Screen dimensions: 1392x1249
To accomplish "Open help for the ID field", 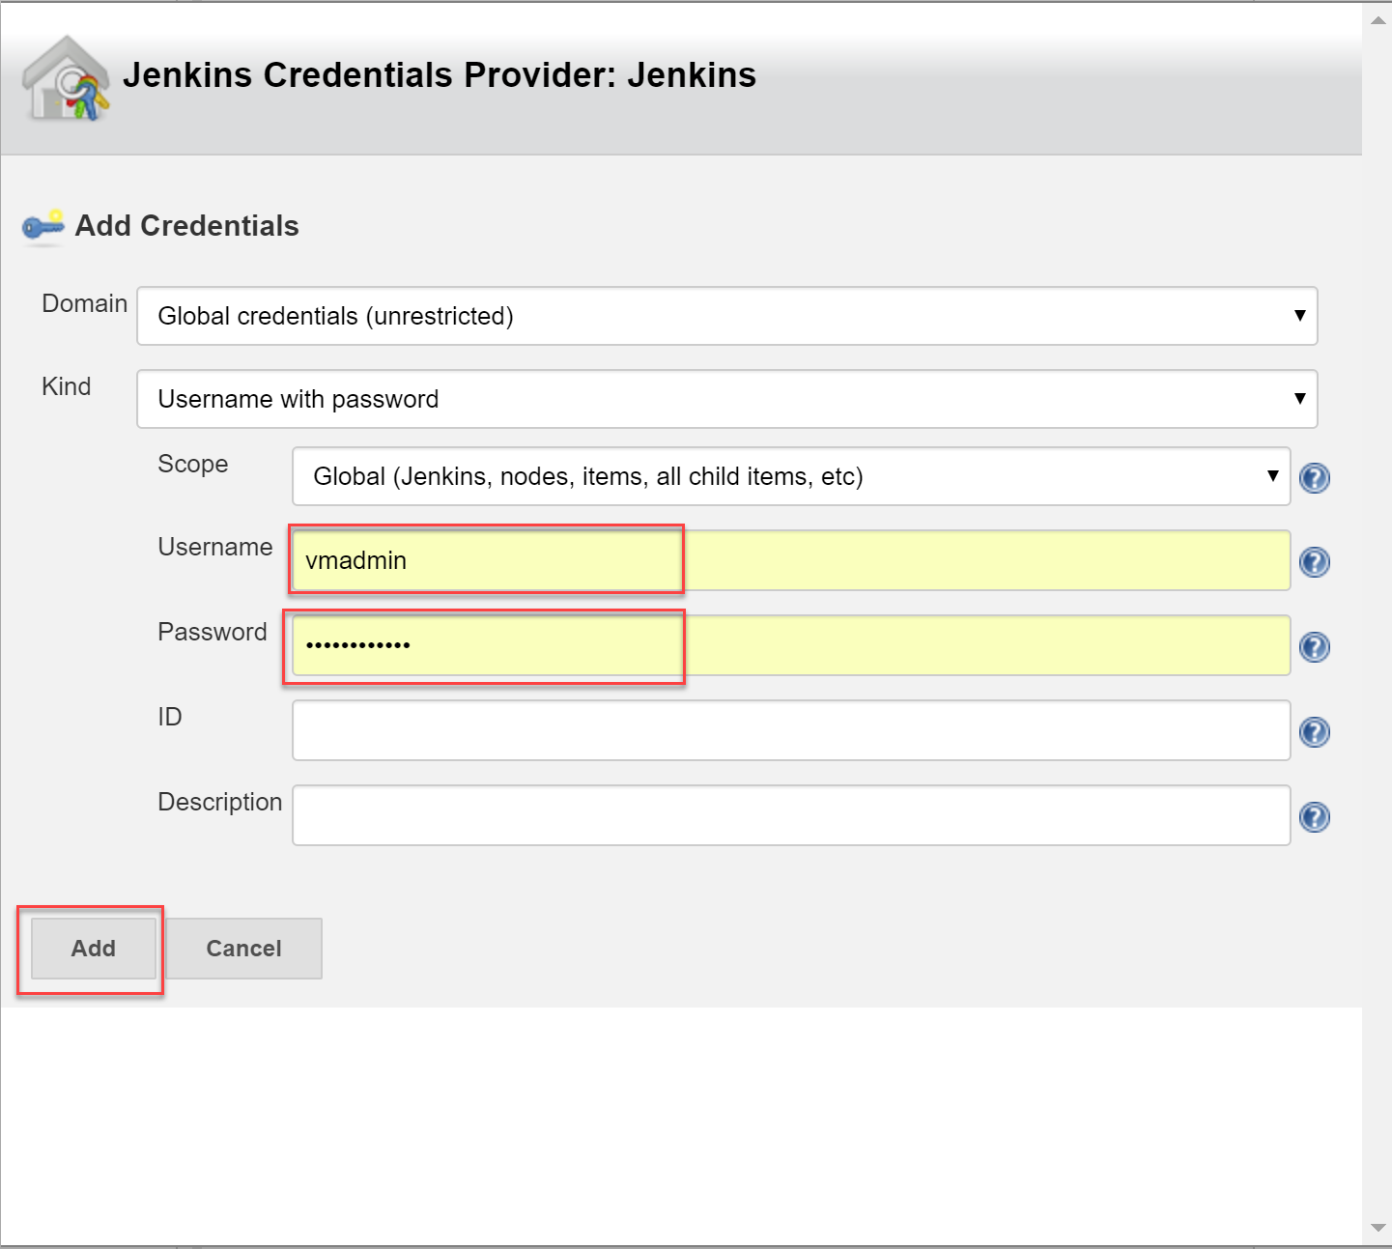I will [x=1315, y=732].
